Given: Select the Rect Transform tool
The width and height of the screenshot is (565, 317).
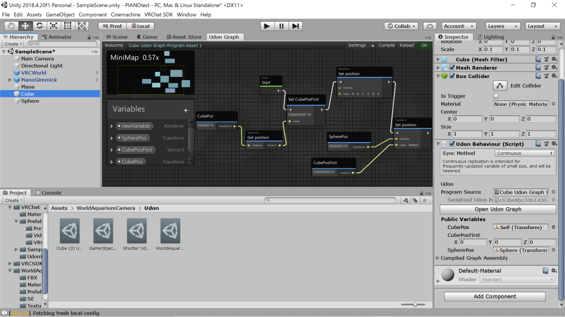Looking at the screenshot, I should pos(68,26).
